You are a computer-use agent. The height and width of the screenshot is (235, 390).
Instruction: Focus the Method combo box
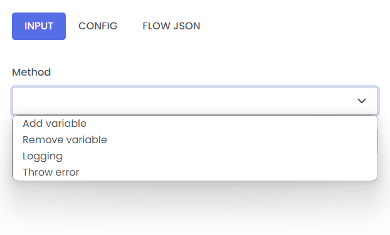click(195, 101)
